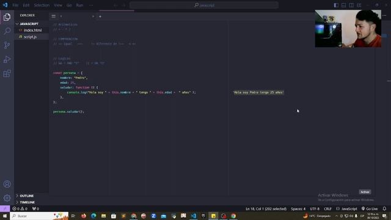This screenshot has width=391, height=220.
Task: Open the Run and Debug view
Action: pos(7,59)
